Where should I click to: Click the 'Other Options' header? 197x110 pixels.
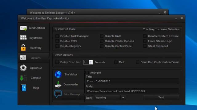64,55
